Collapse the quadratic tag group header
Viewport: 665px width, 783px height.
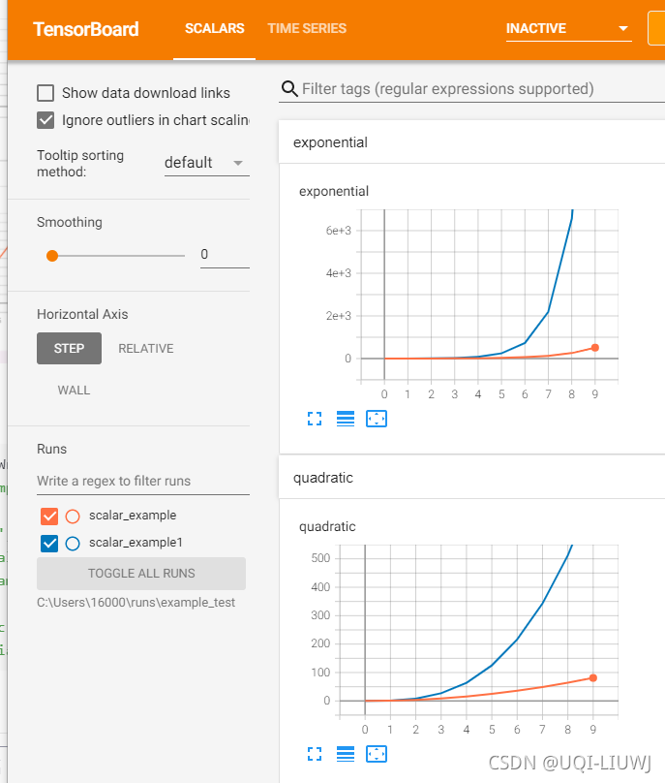tap(471, 478)
